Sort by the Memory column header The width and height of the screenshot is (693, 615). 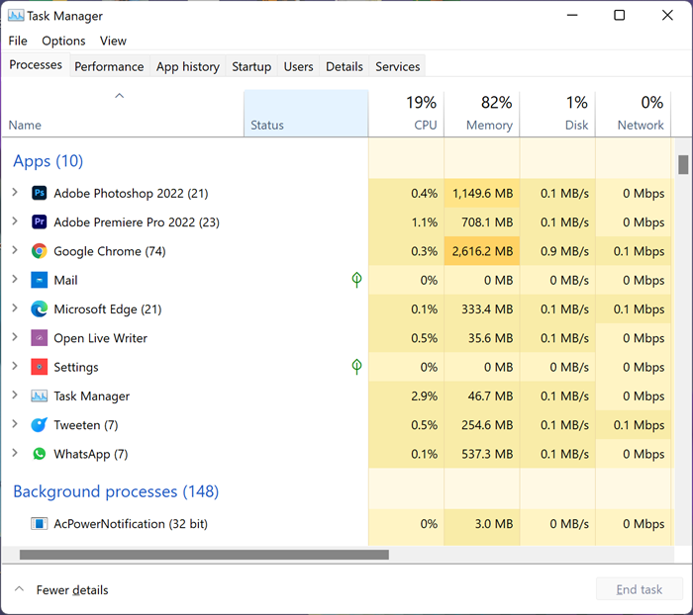coord(482,114)
